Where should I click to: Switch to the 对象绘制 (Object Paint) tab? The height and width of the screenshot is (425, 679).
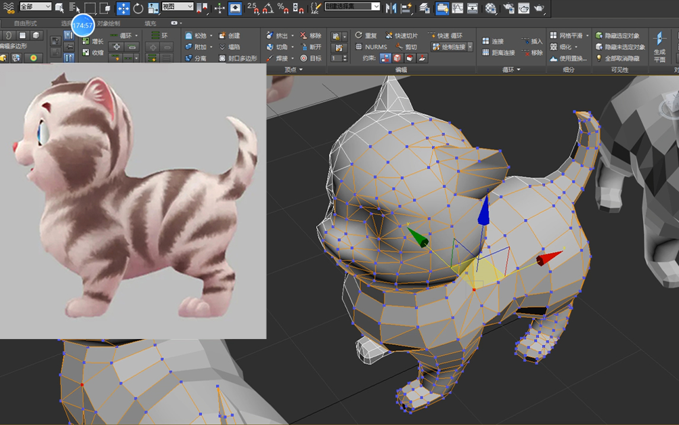109,24
